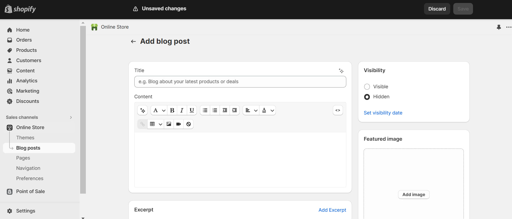Click the Online Store app icon
This screenshot has height=219, width=512.
point(94,27)
